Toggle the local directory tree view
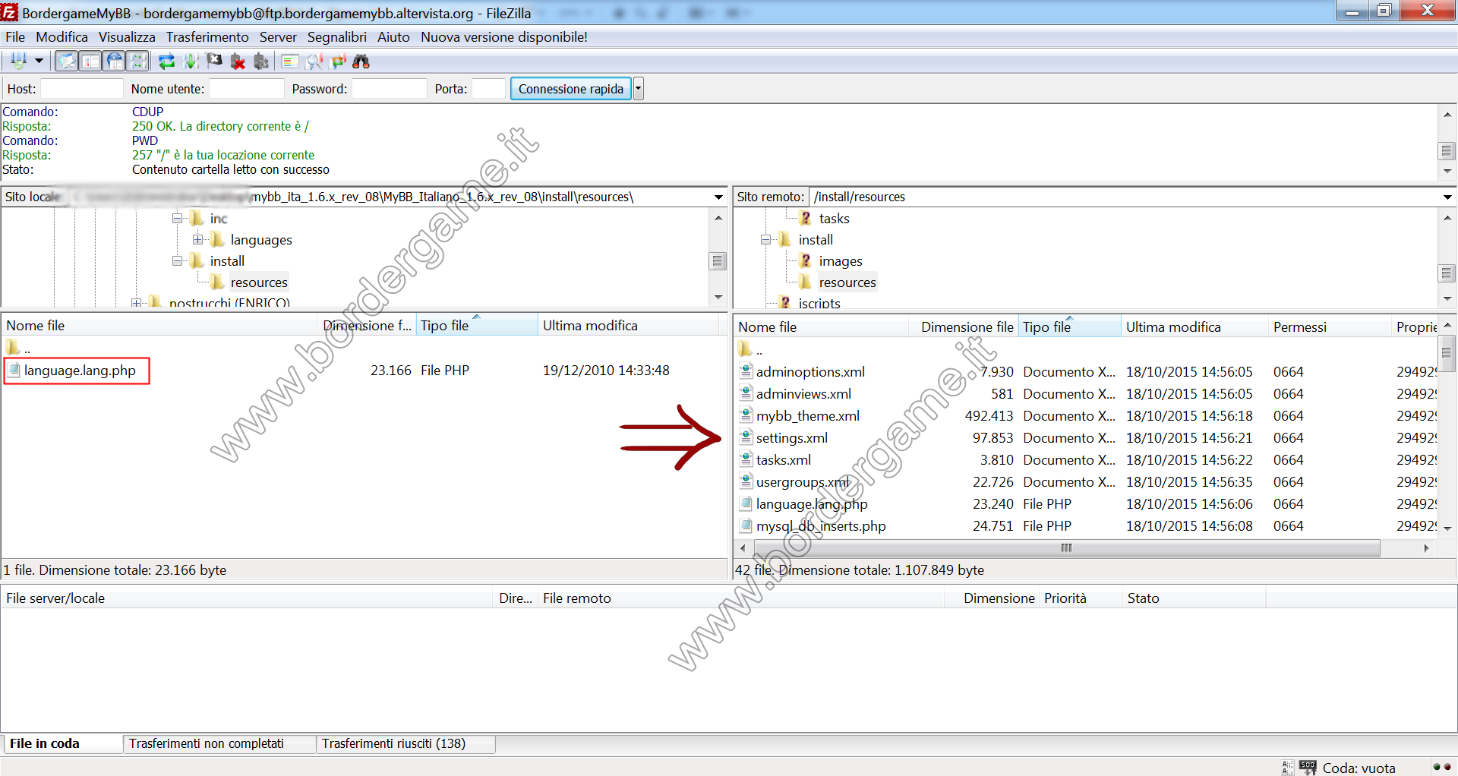The height and width of the screenshot is (776, 1458). (x=90, y=62)
